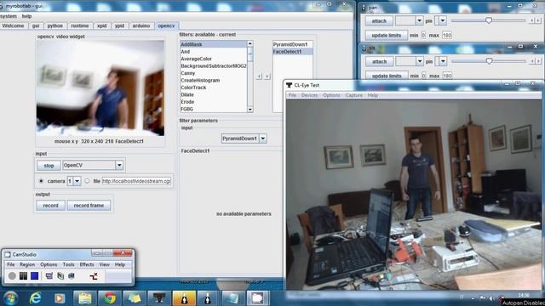This screenshot has width=545, height=306.
Task: Click update limits in pan window
Action: 386,36
